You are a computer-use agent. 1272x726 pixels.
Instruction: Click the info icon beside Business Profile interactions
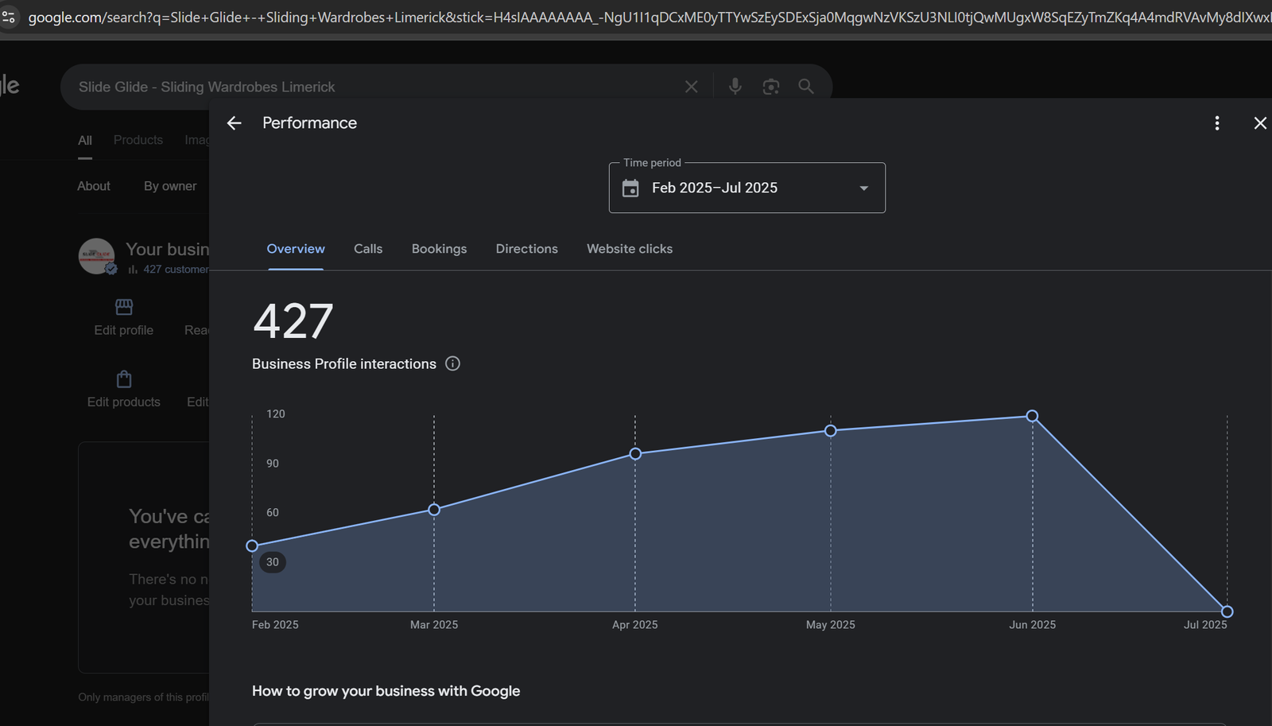pyautogui.click(x=452, y=363)
